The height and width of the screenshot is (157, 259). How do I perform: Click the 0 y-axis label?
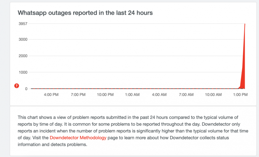pyautogui.click(x=26, y=89)
